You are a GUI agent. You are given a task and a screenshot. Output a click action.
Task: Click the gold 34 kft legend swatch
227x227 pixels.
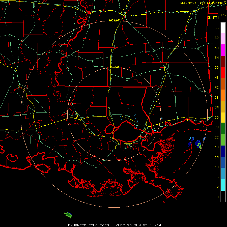tap(223, 107)
